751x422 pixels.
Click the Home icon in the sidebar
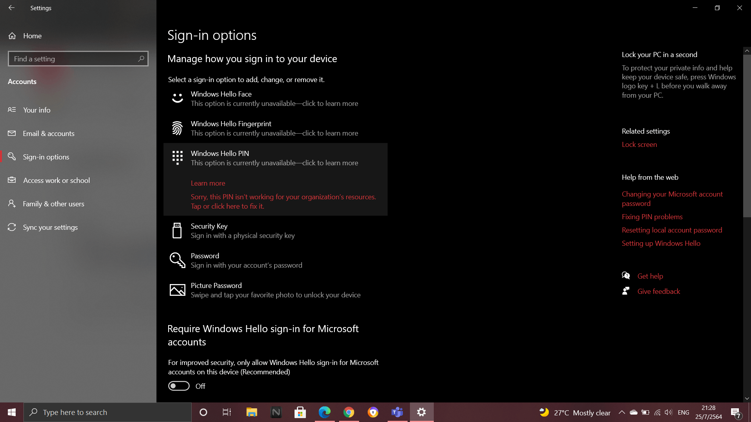tap(12, 36)
